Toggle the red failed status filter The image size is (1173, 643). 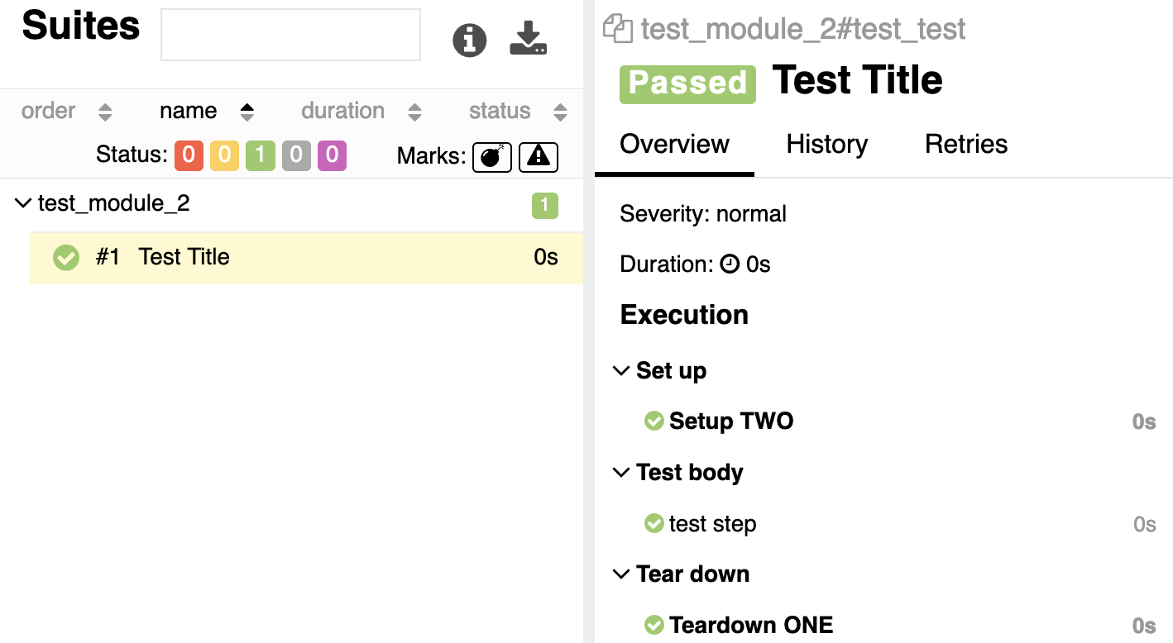189,155
